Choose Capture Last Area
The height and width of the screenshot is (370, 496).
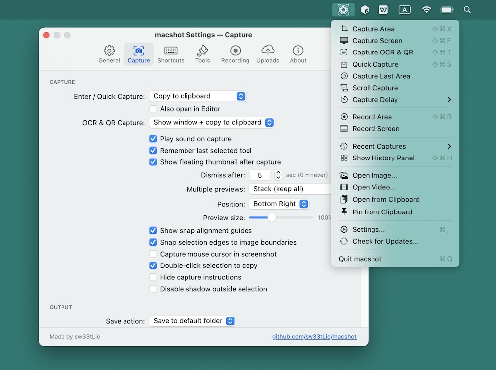coord(395,76)
